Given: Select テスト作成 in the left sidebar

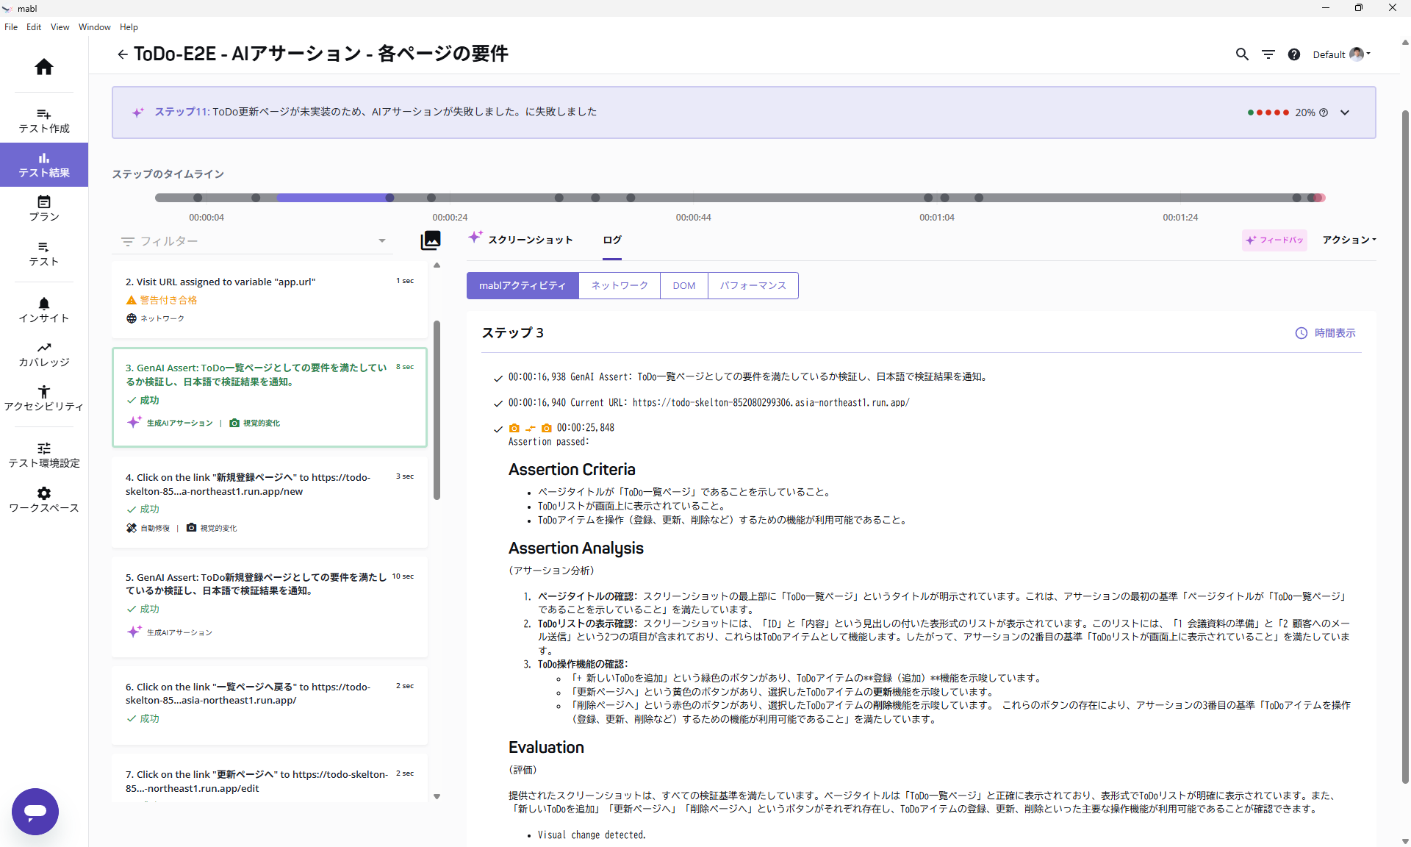Looking at the screenshot, I should click(x=43, y=120).
